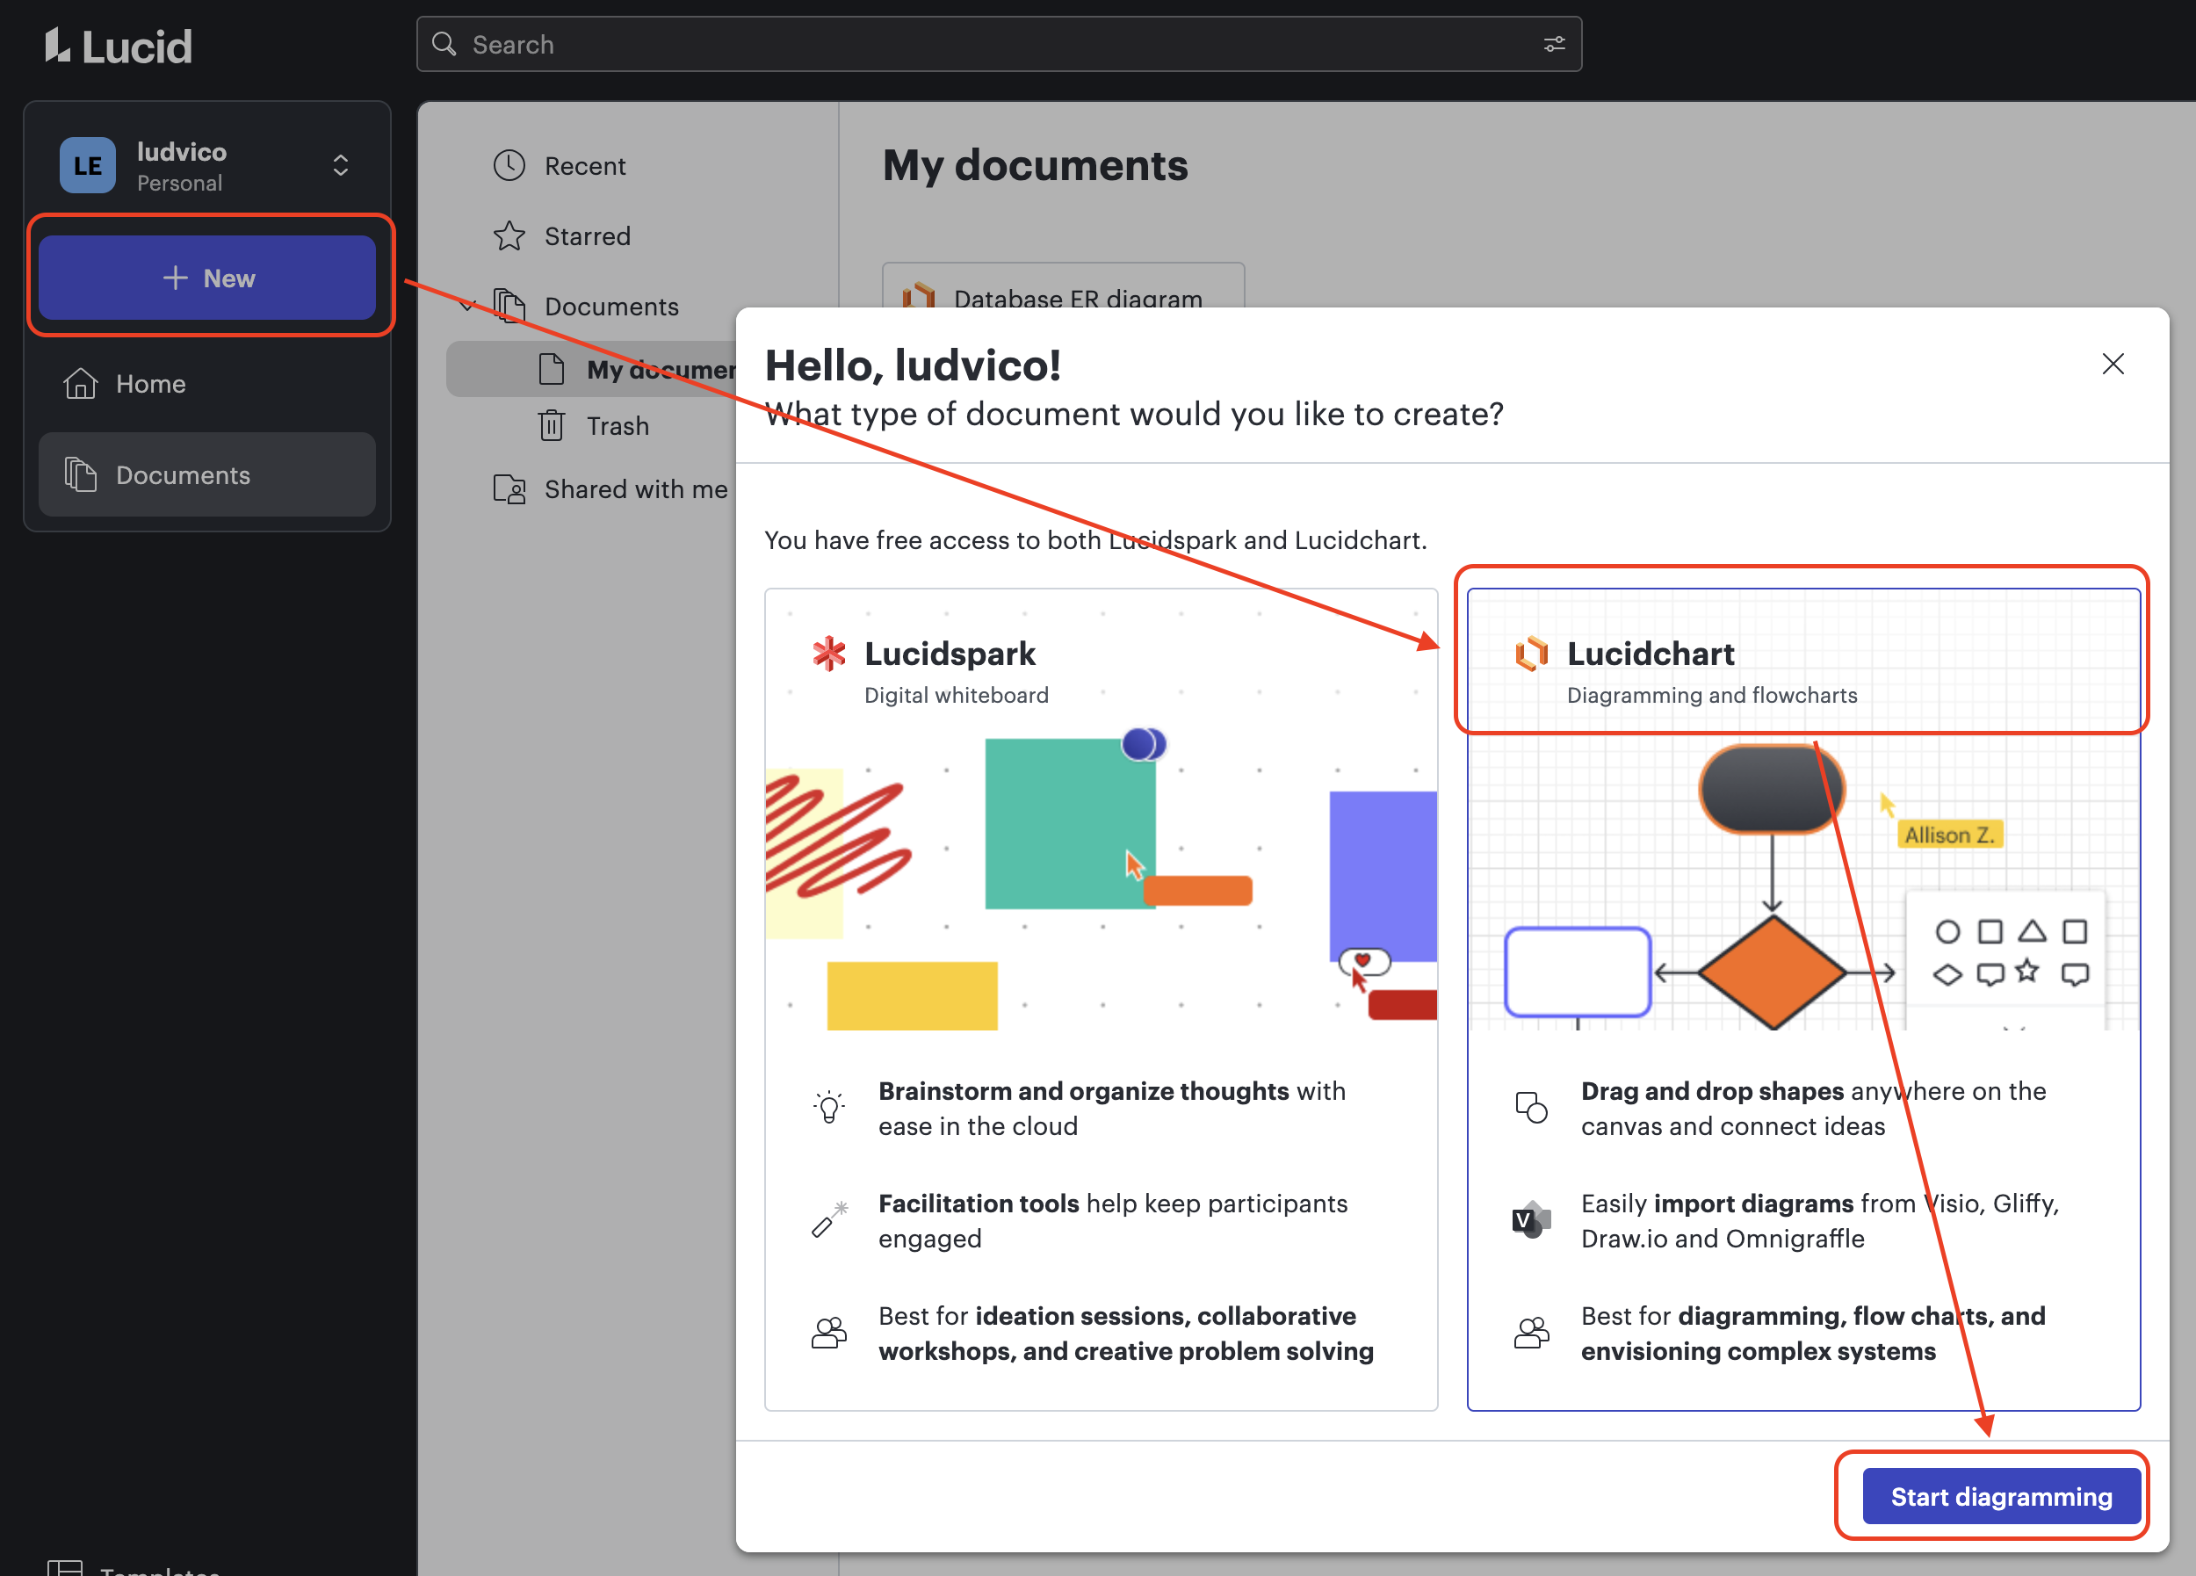Click the Lucidspark whiteboard preview image
The image size is (2196, 1576).
(1101, 879)
